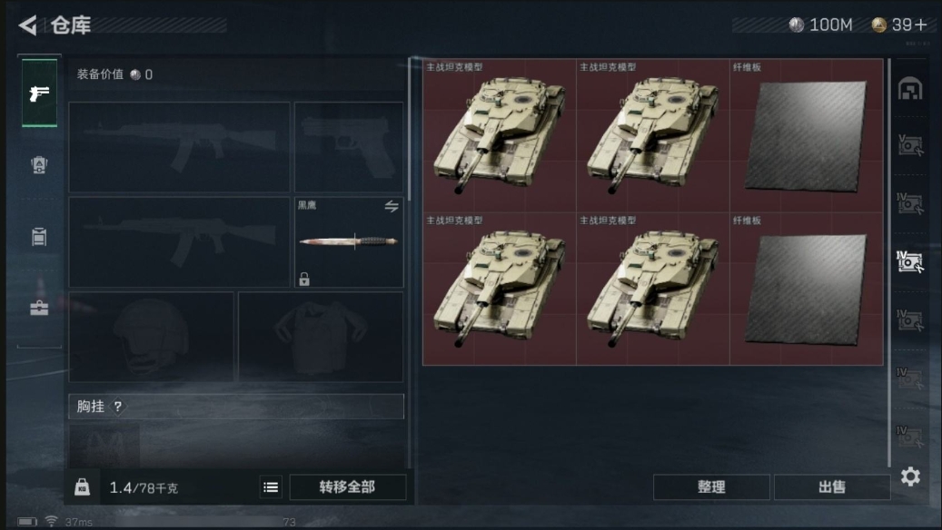
Task: Open the settings gear at bottom right
Action: (910, 476)
